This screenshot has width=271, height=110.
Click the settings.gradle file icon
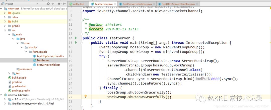tap(10, 91)
